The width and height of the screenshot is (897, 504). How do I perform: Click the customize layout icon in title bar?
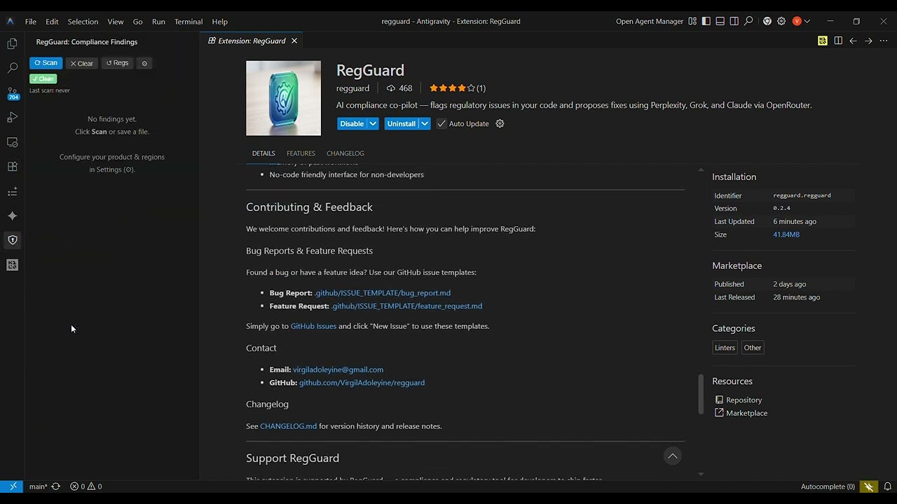(x=692, y=22)
